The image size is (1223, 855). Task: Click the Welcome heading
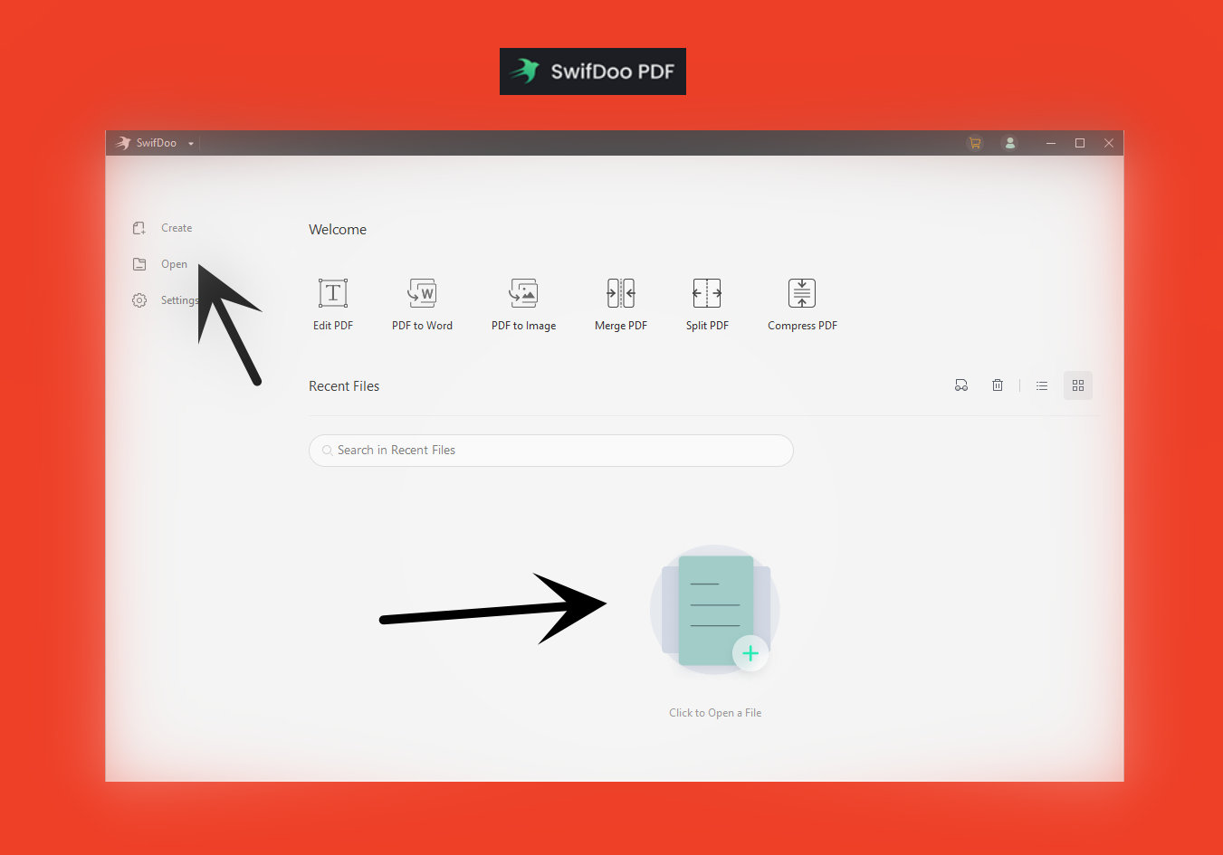338,230
